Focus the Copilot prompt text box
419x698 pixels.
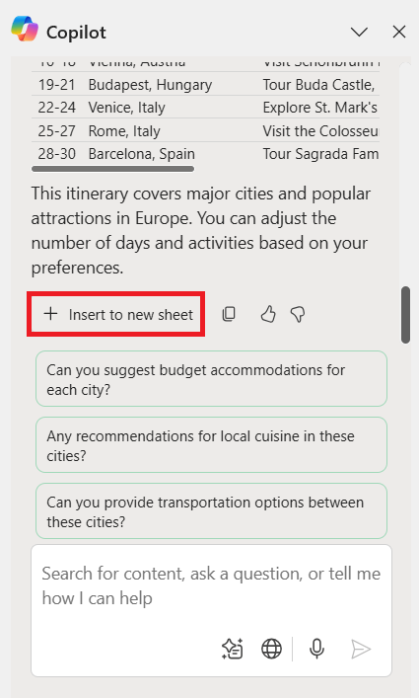point(212,586)
